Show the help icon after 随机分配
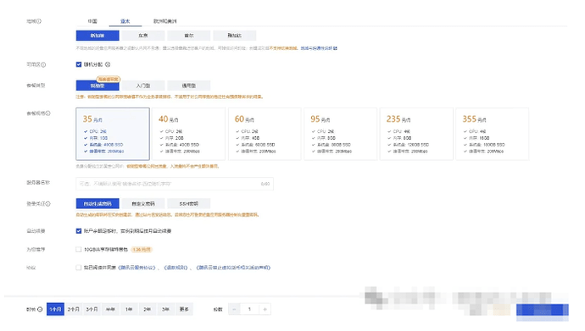Viewport: 585px width, 331px height. coord(108,64)
